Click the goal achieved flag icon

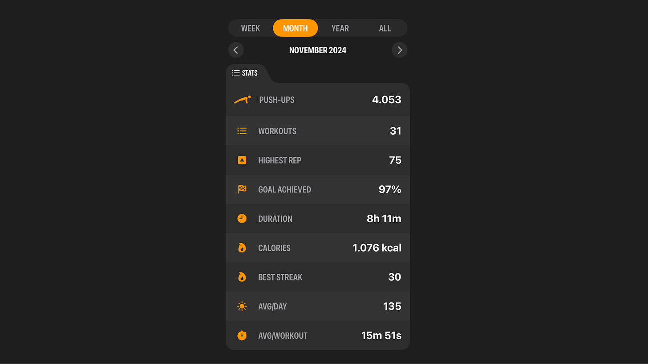pos(242,189)
